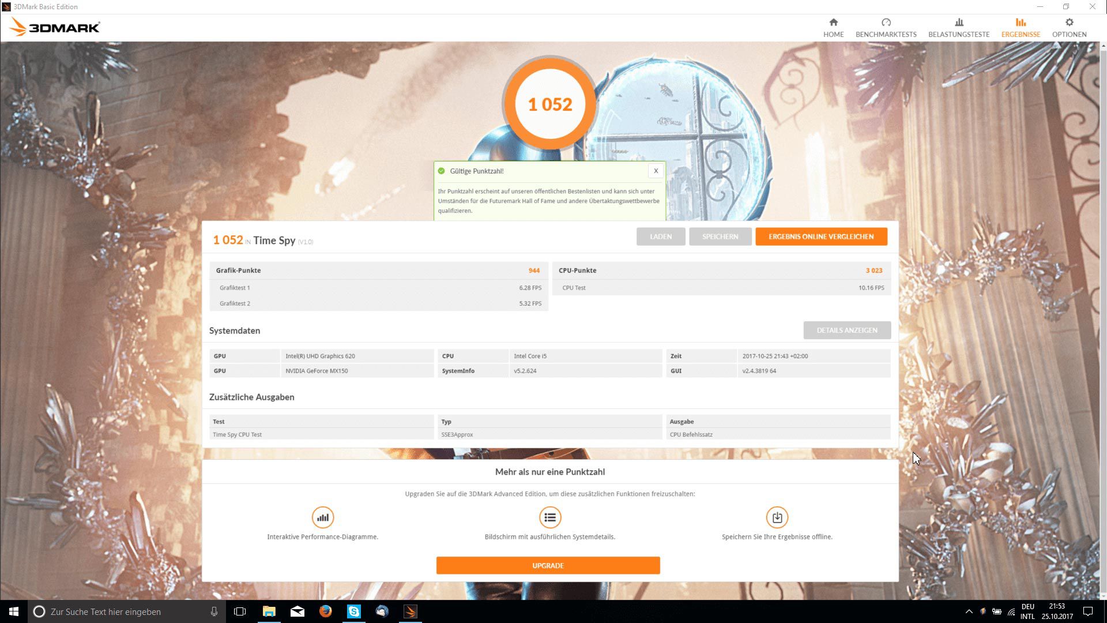1107x623 pixels.
Task: Click ERGEBNIS ONLINE VERGLEICHEN button
Action: pyautogui.click(x=821, y=237)
